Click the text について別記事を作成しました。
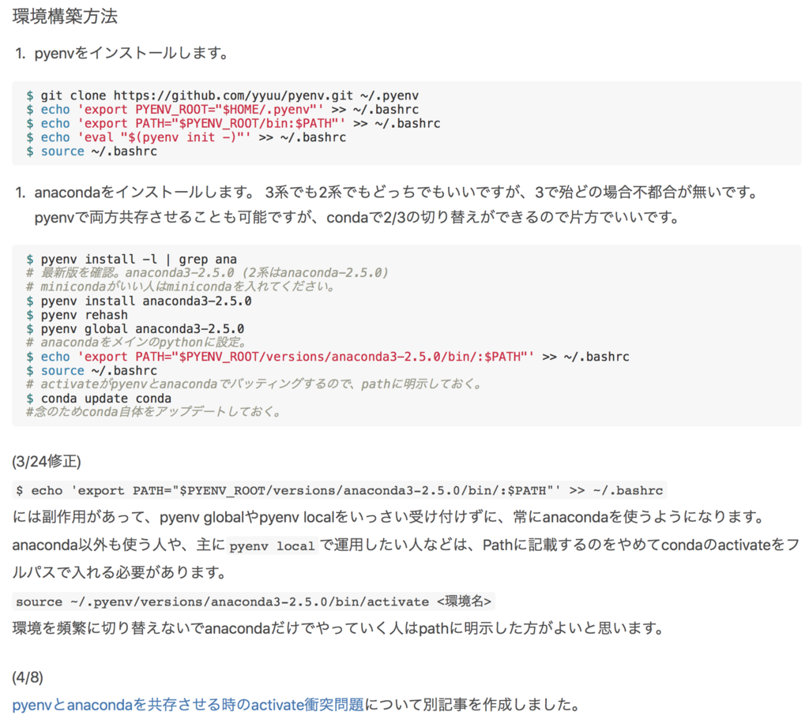Viewport: 809px width, 719px height. [473, 704]
